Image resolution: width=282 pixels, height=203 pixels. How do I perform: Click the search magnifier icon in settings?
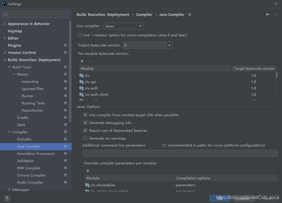click(5, 14)
